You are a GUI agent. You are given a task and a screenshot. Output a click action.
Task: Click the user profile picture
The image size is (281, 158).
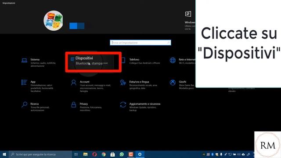click(x=53, y=21)
